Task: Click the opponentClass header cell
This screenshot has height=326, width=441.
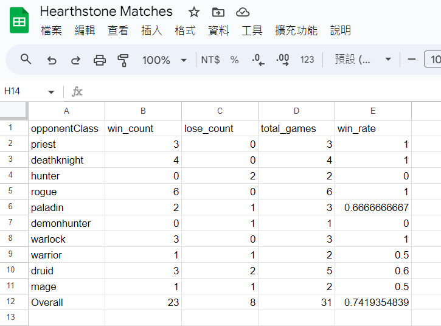Action: tap(67, 128)
